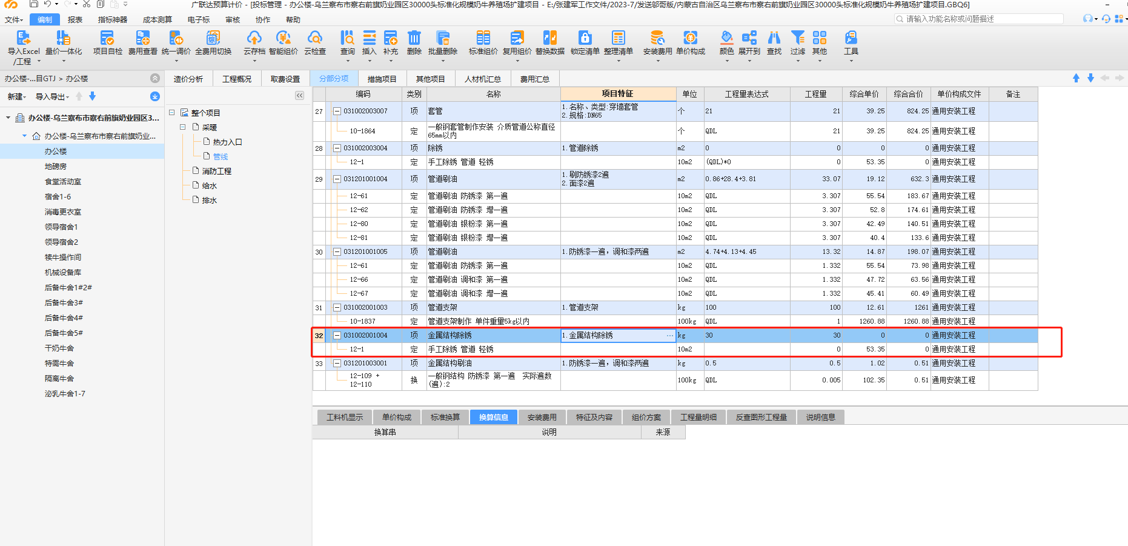The width and height of the screenshot is (1128, 546).
Task: Click 全费用切换 toolbar icon
Action: tap(213, 38)
